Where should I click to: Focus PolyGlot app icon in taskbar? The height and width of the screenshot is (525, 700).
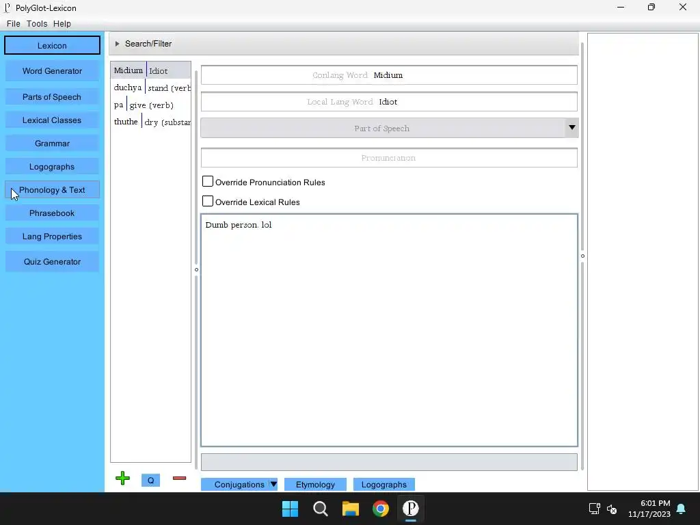click(411, 509)
